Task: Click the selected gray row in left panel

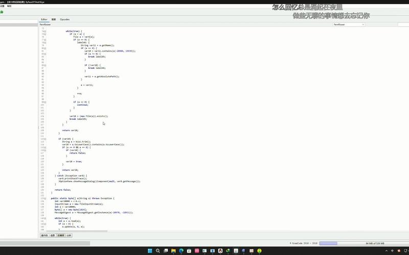Action: tap(19, 23)
